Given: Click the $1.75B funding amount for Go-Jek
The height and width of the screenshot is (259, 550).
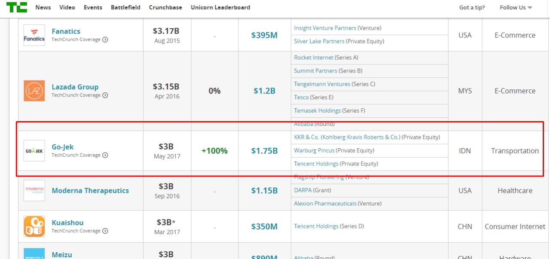Looking at the screenshot, I should (264, 151).
